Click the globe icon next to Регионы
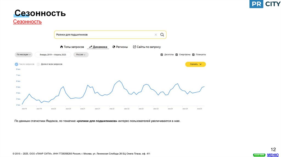Viewport: 281px width, 157px height. [x=114, y=47]
